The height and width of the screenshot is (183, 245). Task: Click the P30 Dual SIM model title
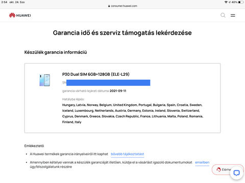point(96,74)
